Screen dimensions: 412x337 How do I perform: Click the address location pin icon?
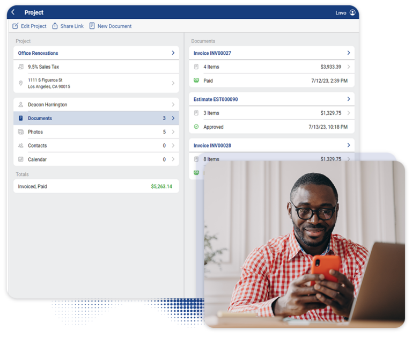pos(21,83)
